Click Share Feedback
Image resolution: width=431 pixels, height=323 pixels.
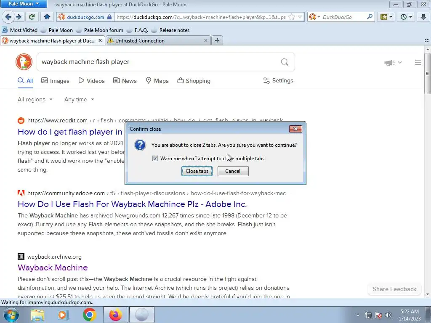point(394,289)
